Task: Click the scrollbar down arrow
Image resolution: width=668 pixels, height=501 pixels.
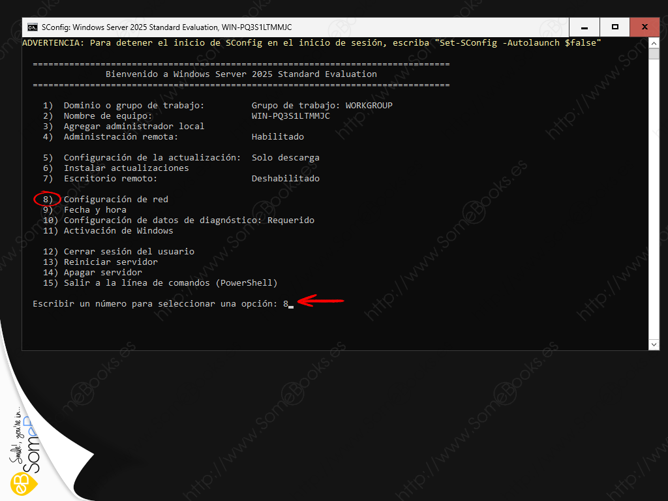Action: tap(654, 344)
